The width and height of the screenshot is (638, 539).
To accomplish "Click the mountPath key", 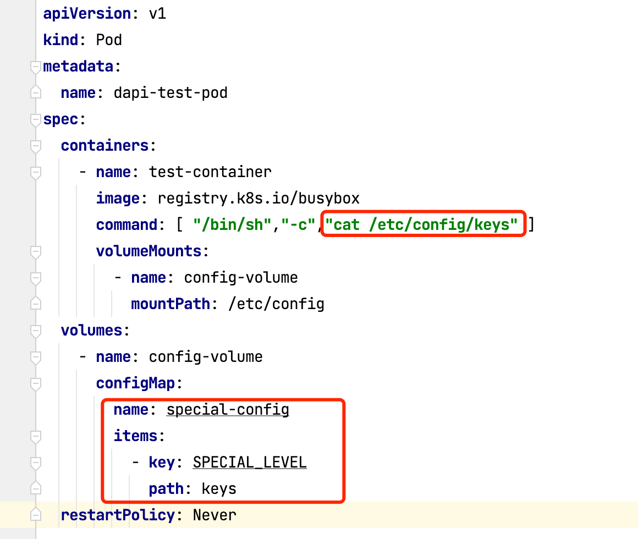I will (170, 304).
